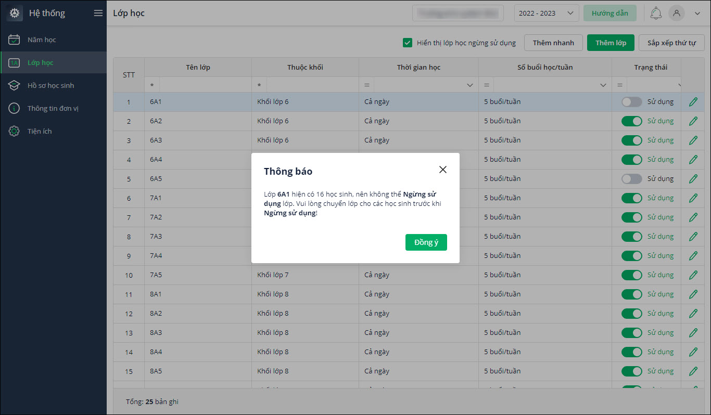Screen dimensions: 711x415
Task: Open the user profile avatar
Action: 676,14
